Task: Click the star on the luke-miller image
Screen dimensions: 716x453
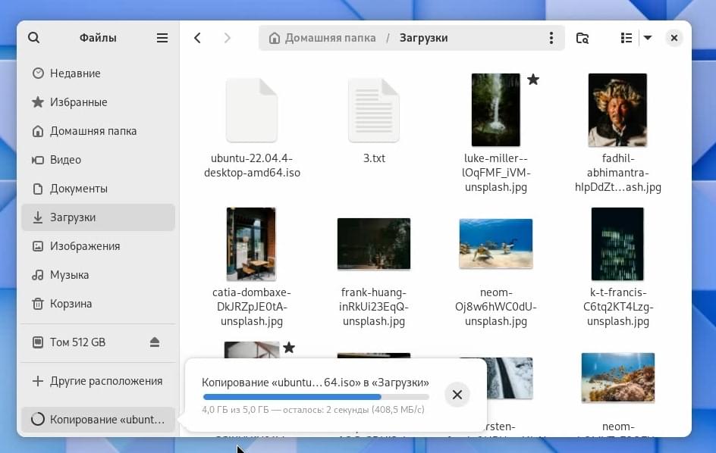Action: tap(533, 80)
